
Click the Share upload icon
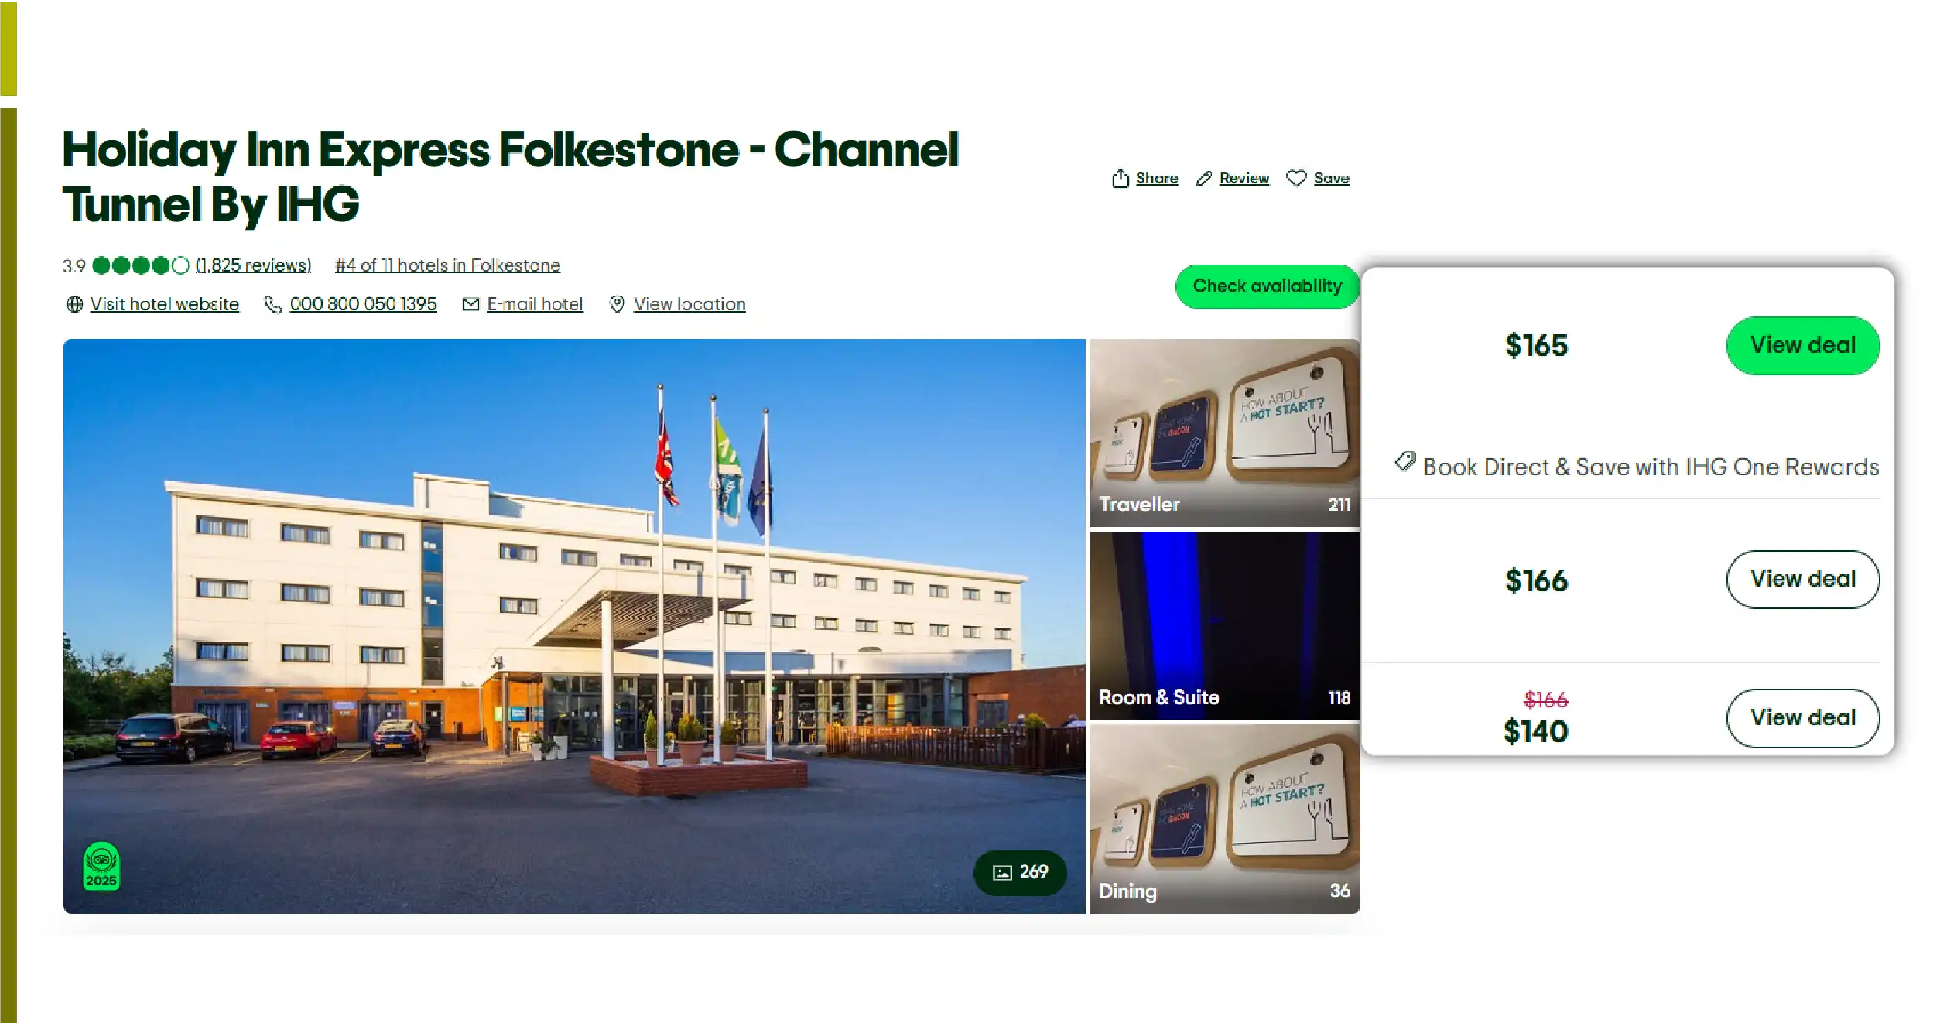(x=1120, y=179)
